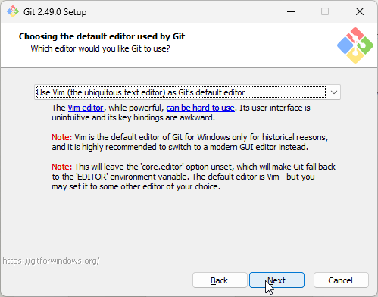This screenshot has width=378, height=297.
Task: Click the red "Note:" label about core.editor option
Action: 62,167
